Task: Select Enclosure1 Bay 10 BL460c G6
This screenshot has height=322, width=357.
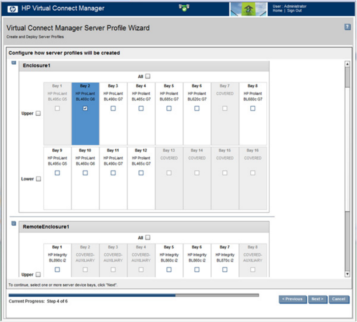Action: pos(85,173)
